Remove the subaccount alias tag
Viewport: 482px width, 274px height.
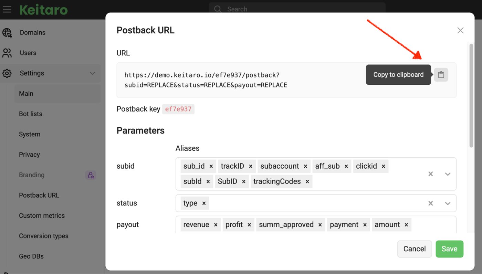(305, 166)
